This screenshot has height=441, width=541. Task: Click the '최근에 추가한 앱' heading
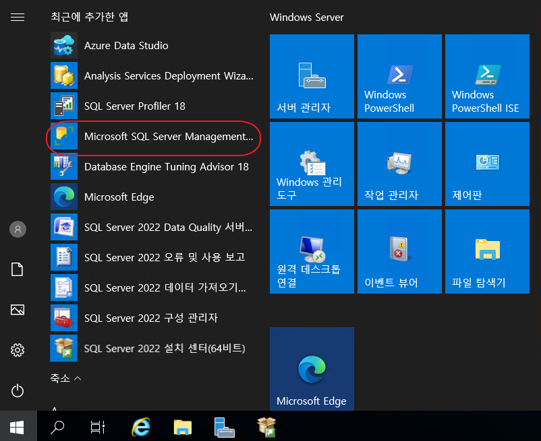click(89, 17)
